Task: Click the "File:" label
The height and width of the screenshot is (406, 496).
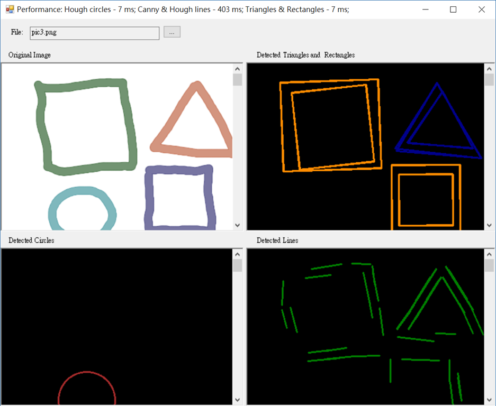Action: [x=17, y=32]
